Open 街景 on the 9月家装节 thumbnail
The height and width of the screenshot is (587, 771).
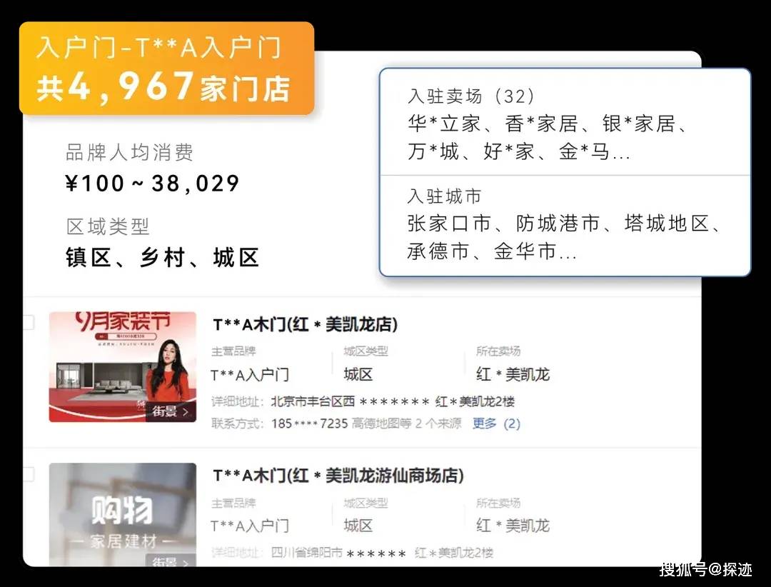(171, 411)
